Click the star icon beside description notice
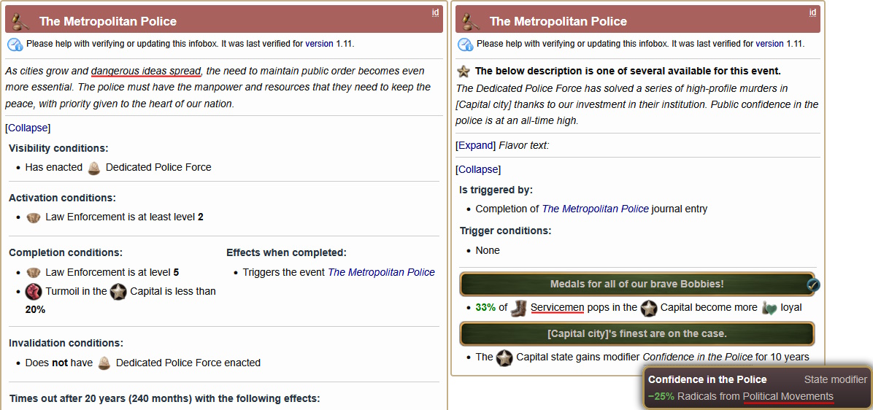873x410 pixels. 464,71
